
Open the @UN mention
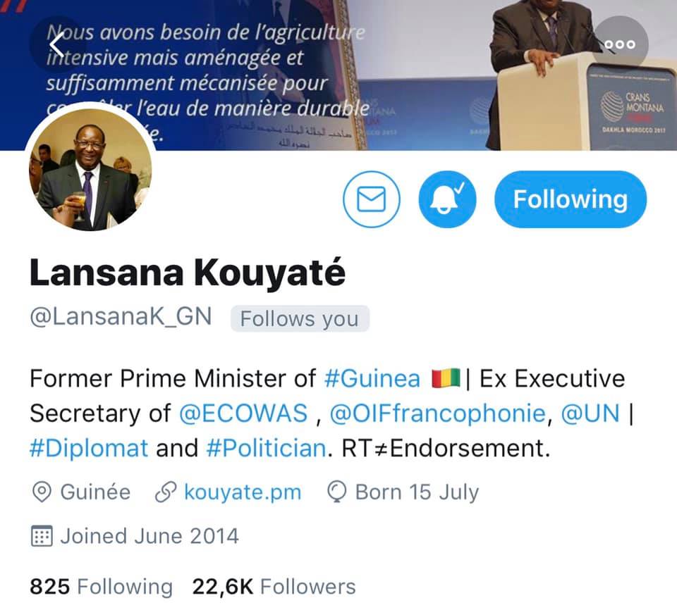590,413
